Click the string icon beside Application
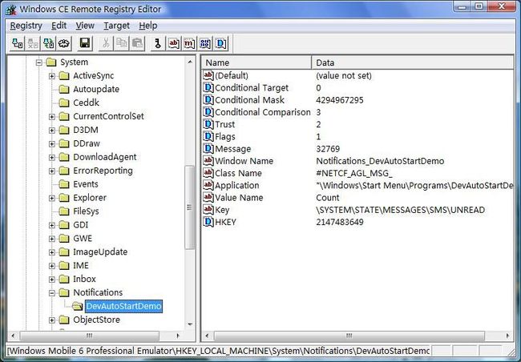Image resolution: width=521 pixels, height=362 pixels. click(x=208, y=185)
